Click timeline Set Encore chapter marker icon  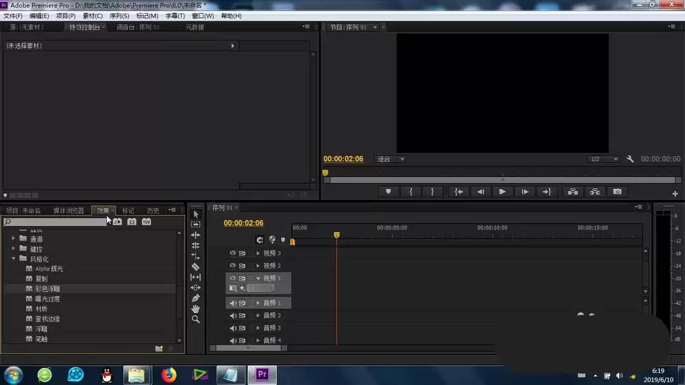click(272, 240)
